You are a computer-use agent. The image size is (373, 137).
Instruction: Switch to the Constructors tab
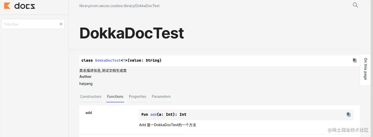[91, 97]
